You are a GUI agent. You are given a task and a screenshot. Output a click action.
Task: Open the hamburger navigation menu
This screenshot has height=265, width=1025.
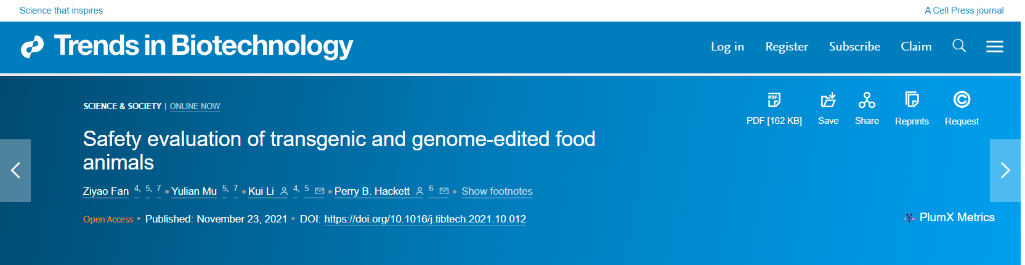pyautogui.click(x=994, y=47)
